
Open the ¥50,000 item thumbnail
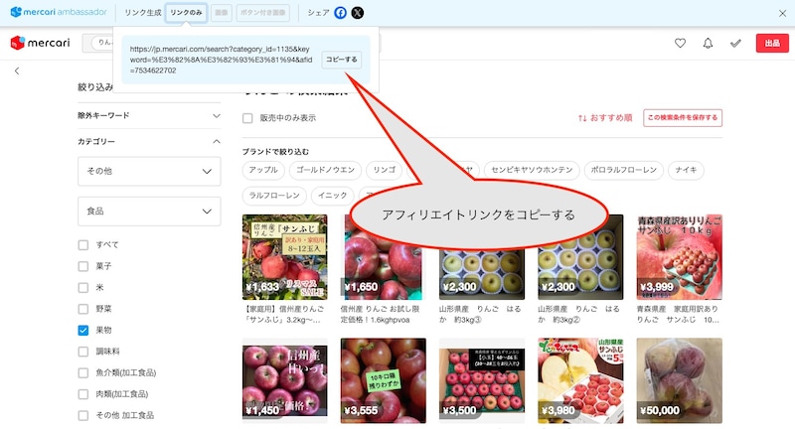coord(680,380)
